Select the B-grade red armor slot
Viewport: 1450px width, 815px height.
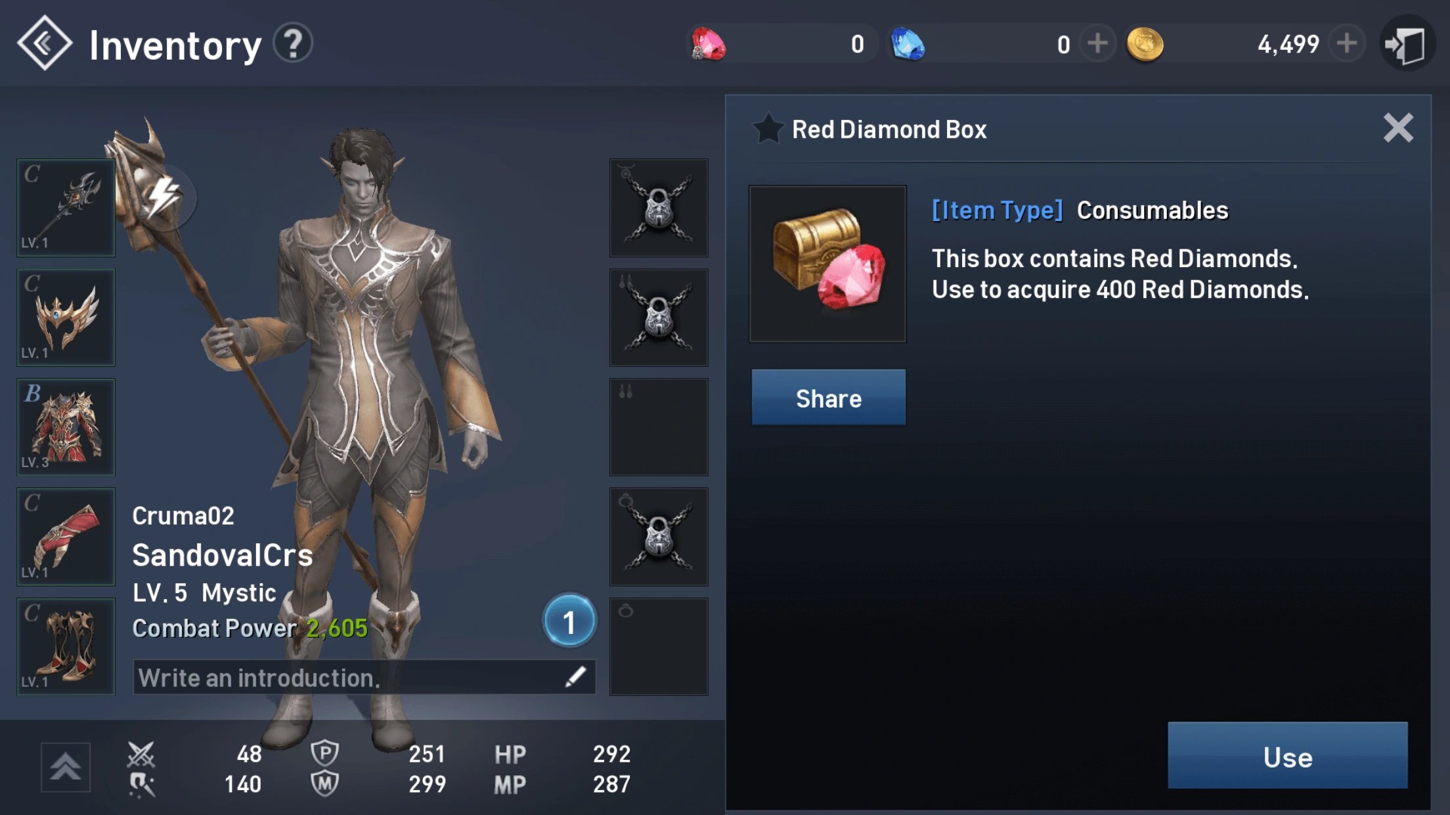[x=66, y=427]
